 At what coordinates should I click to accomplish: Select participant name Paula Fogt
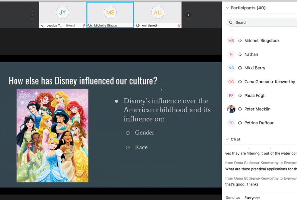pos(254,96)
